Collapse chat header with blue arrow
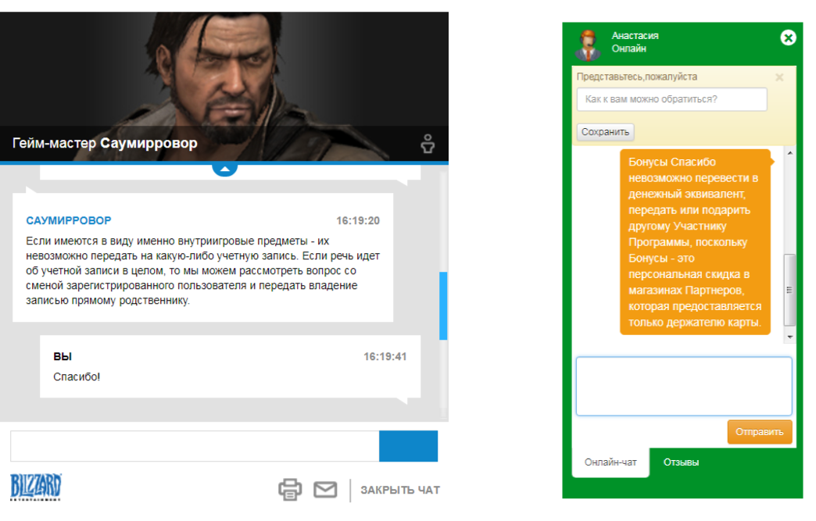Viewport: 816px width, 521px height. point(225,169)
